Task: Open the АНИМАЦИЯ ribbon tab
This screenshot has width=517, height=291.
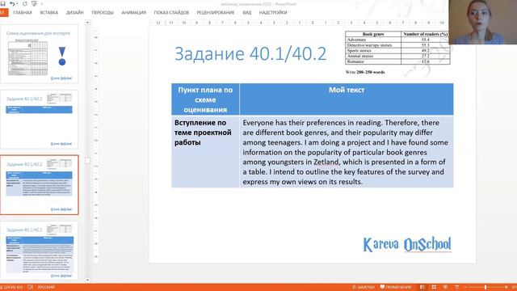Action: click(x=133, y=13)
